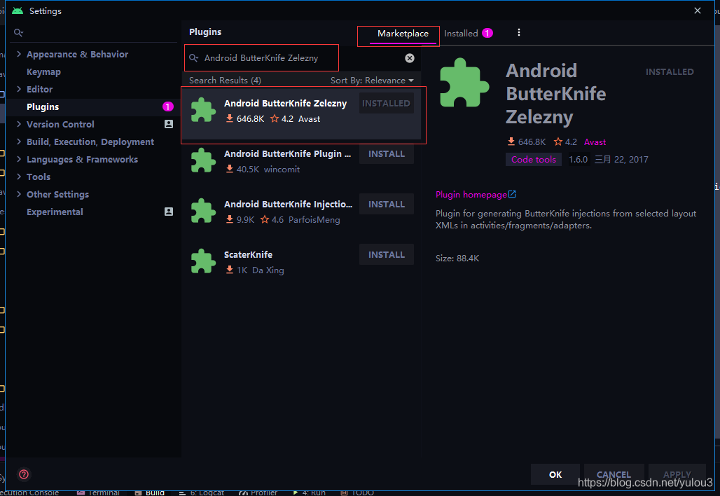Expand the Editor settings section

tap(19, 89)
